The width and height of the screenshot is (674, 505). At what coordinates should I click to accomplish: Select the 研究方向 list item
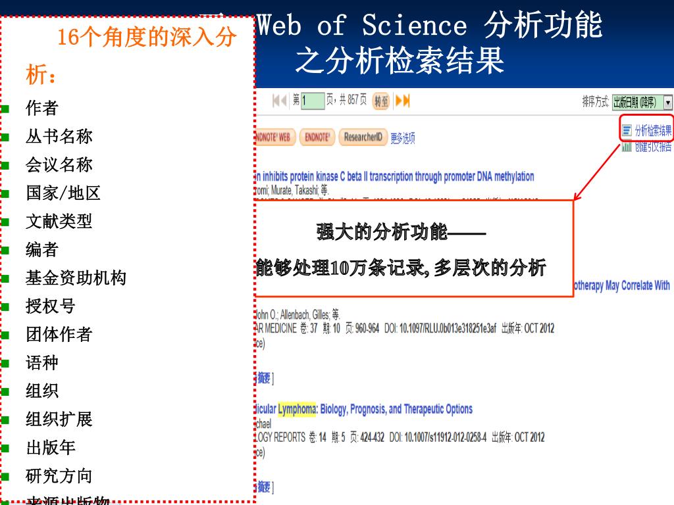pos(59,476)
